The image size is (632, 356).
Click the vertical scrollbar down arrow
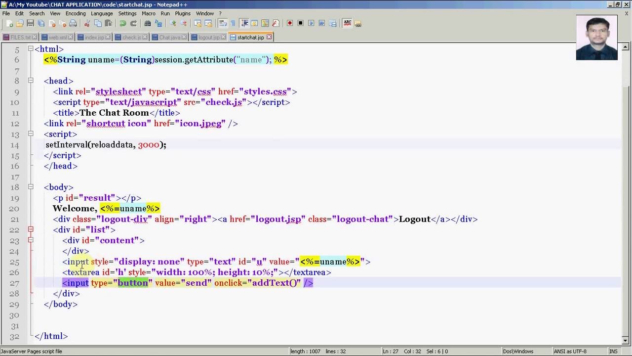coord(626,340)
